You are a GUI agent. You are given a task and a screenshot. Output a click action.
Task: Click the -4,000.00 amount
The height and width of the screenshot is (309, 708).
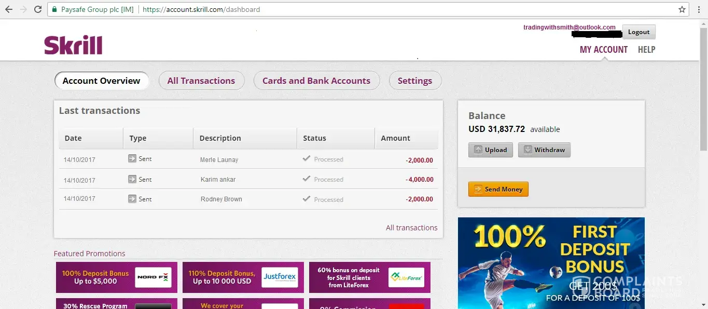click(419, 180)
